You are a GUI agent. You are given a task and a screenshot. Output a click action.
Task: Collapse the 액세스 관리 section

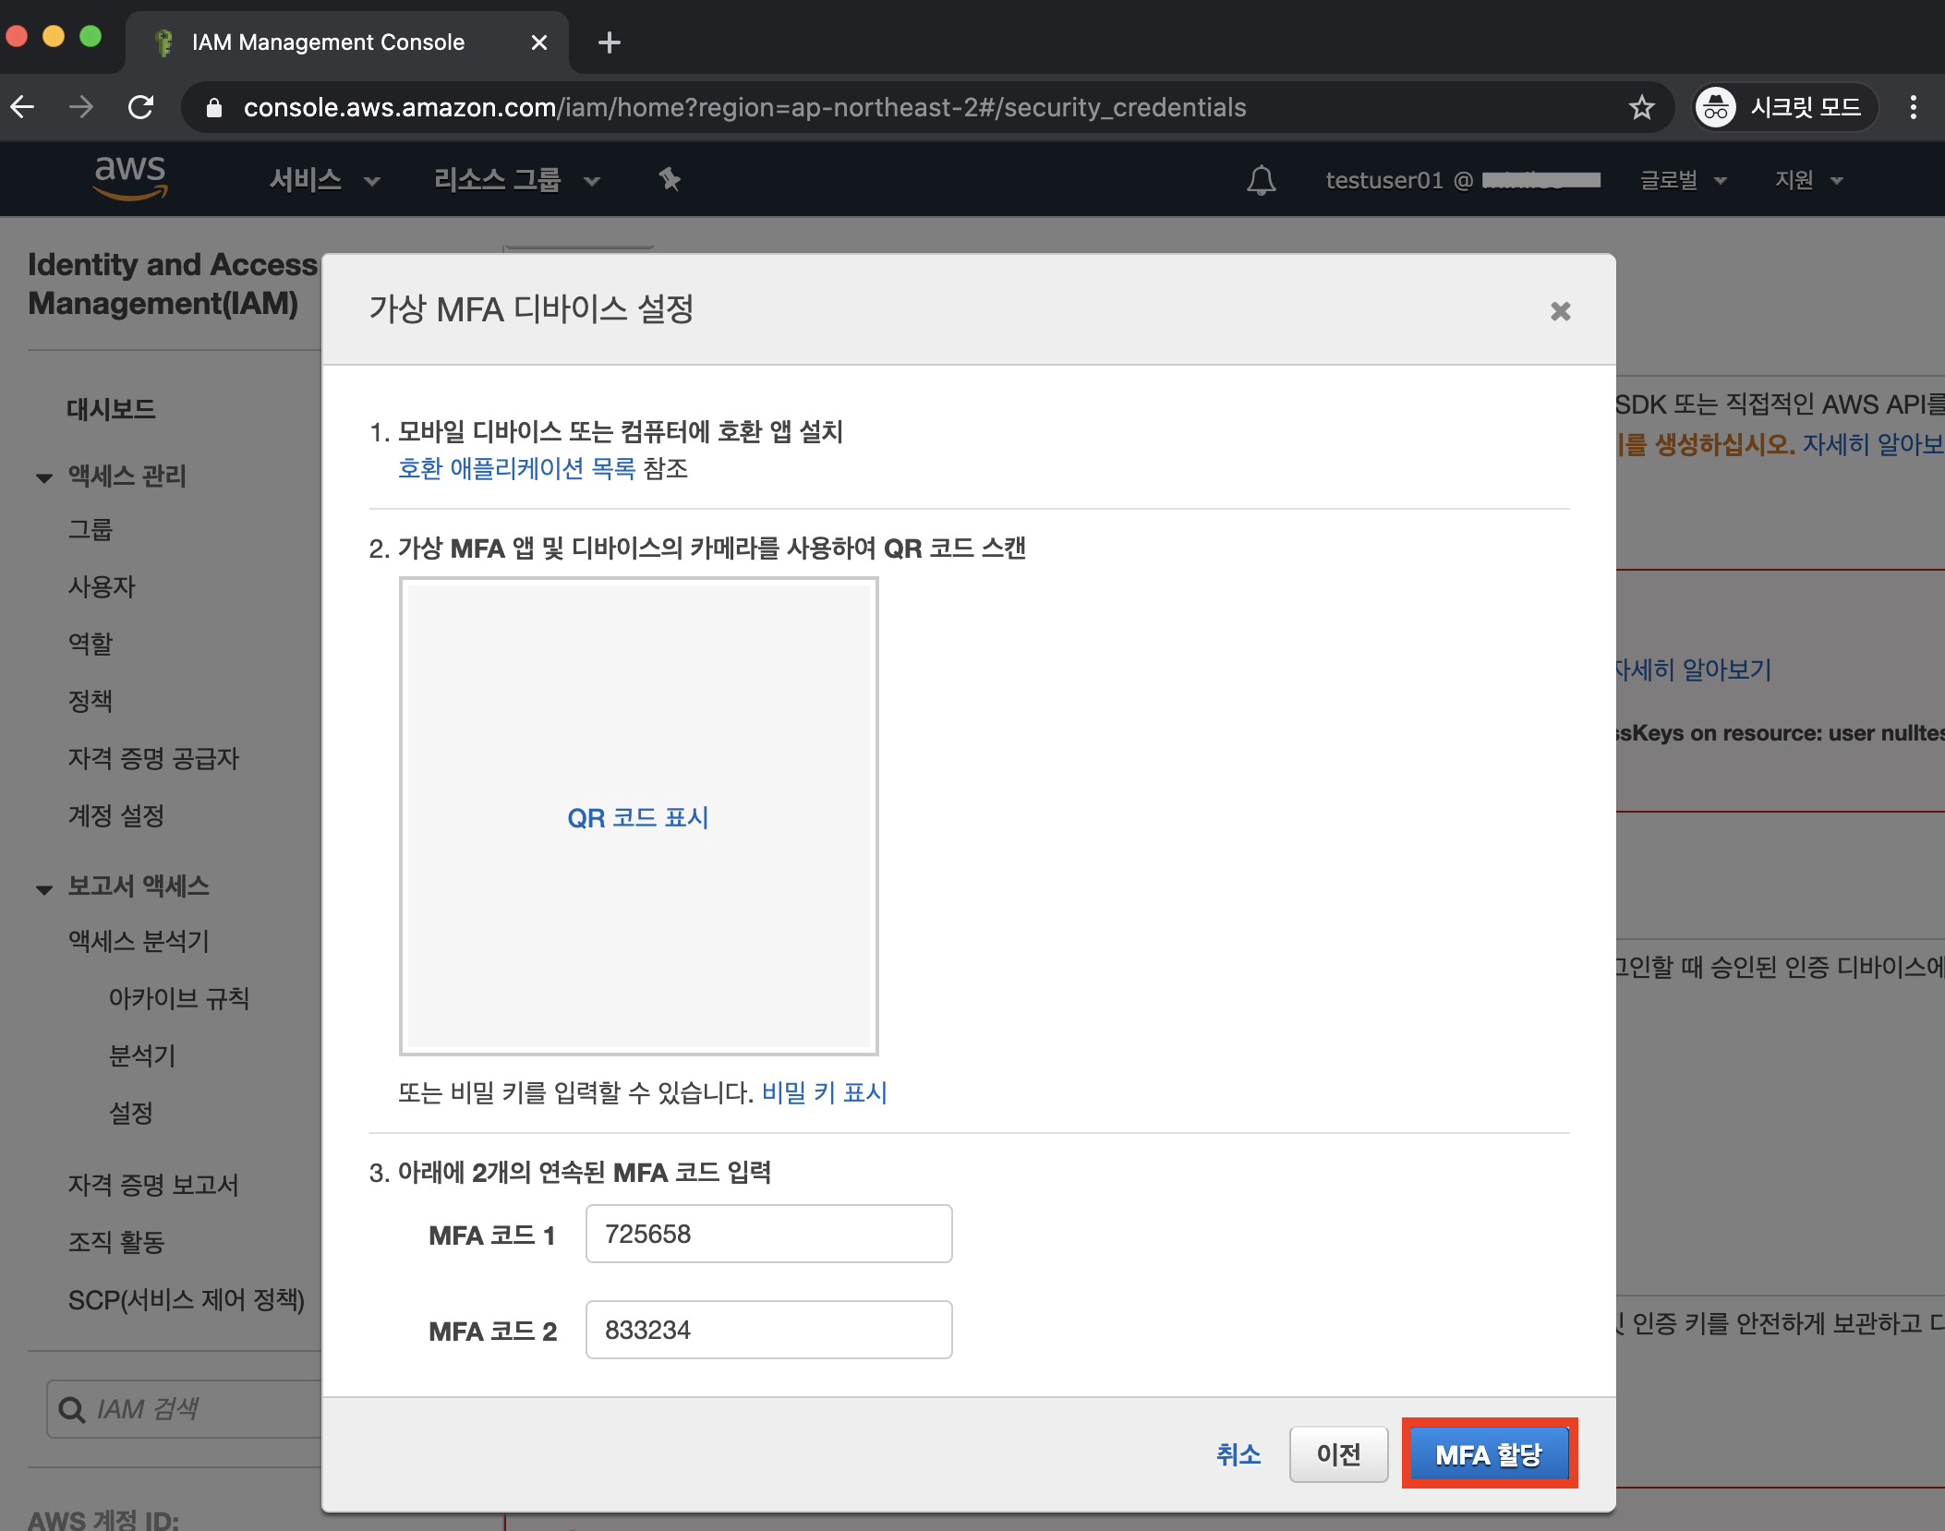(44, 477)
